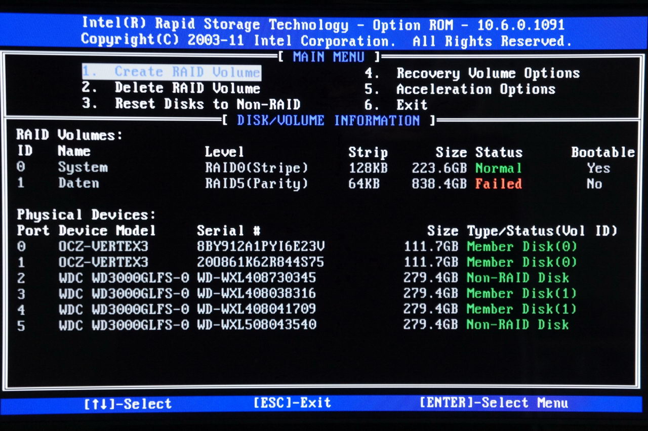Click serial WD-WXL408038316
The image size is (648, 431).
click(257, 293)
